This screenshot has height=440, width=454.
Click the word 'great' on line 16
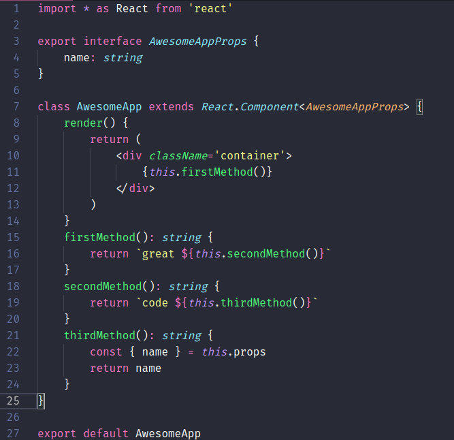(158, 254)
